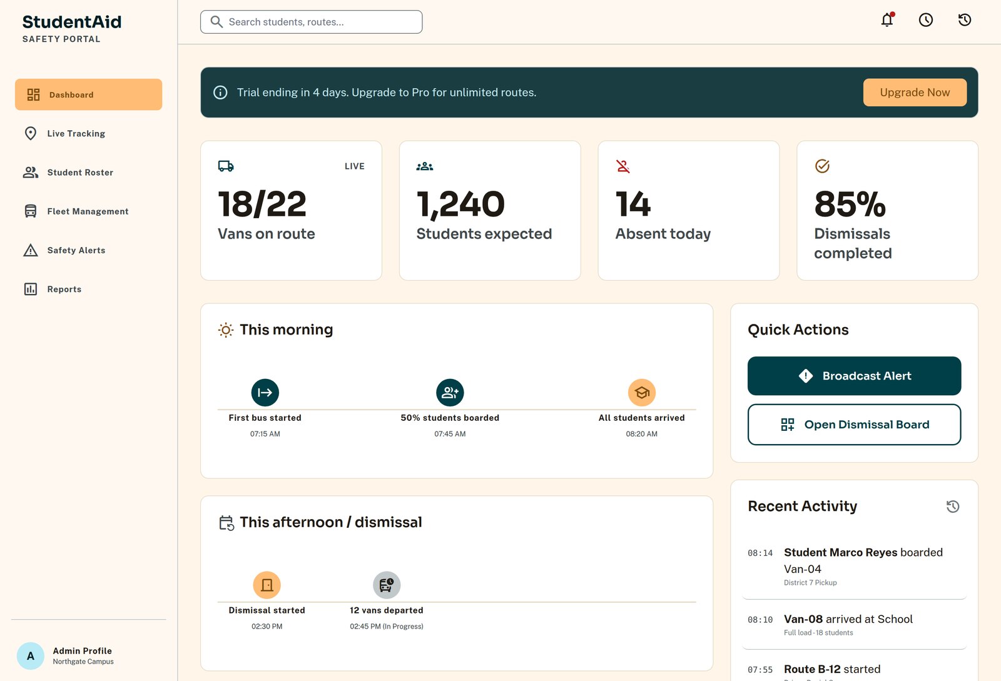The height and width of the screenshot is (681, 1001).
Task: Click the sun icon beside This morning
Action: (x=226, y=330)
